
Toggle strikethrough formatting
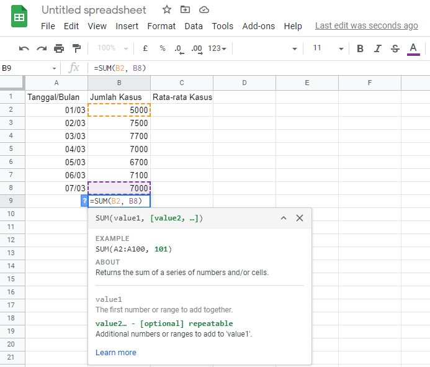(x=395, y=48)
